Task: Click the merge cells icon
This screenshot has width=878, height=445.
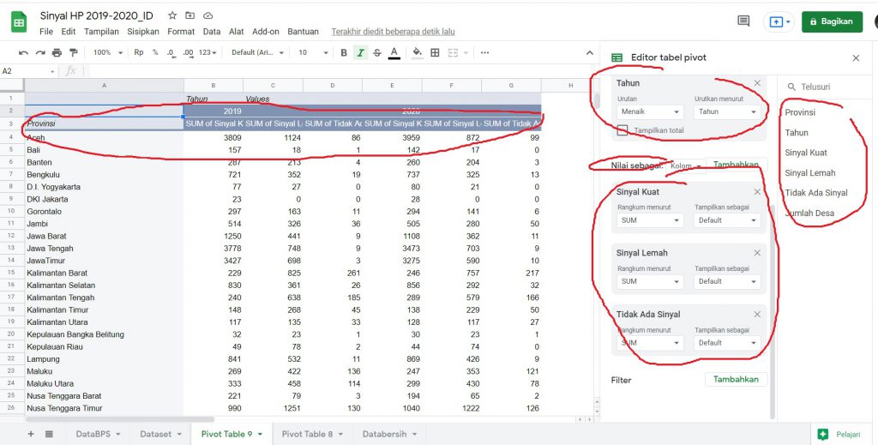Action: [x=453, y=52]
